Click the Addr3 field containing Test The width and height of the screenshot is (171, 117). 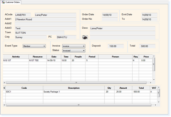click(45, 28)
